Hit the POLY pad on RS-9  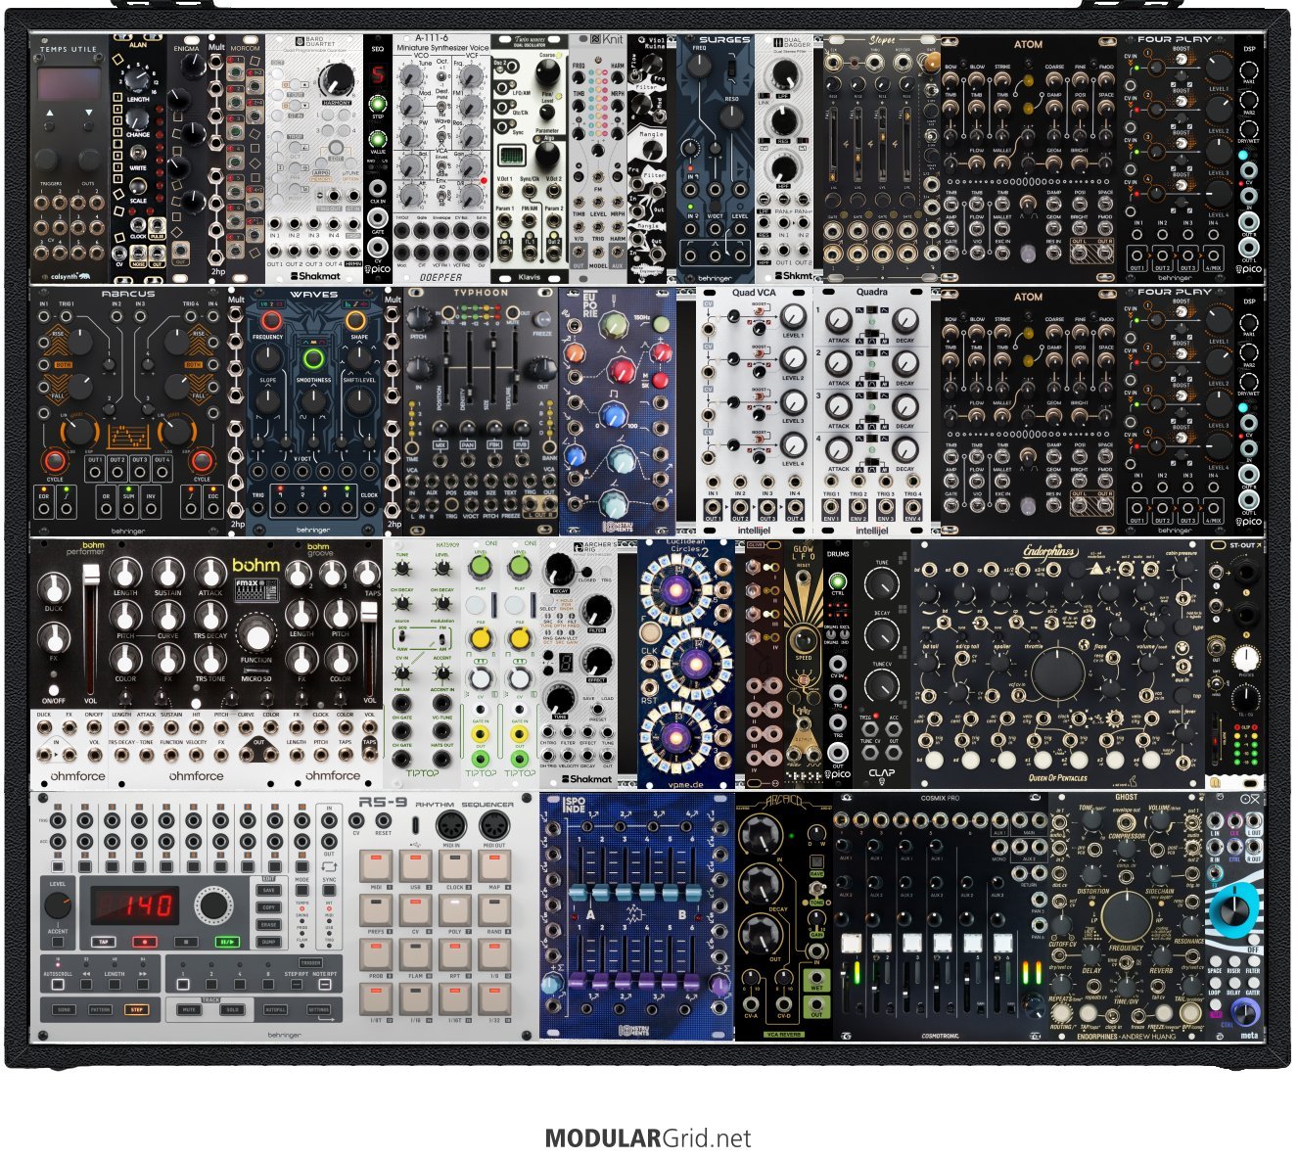coord(455,910)
